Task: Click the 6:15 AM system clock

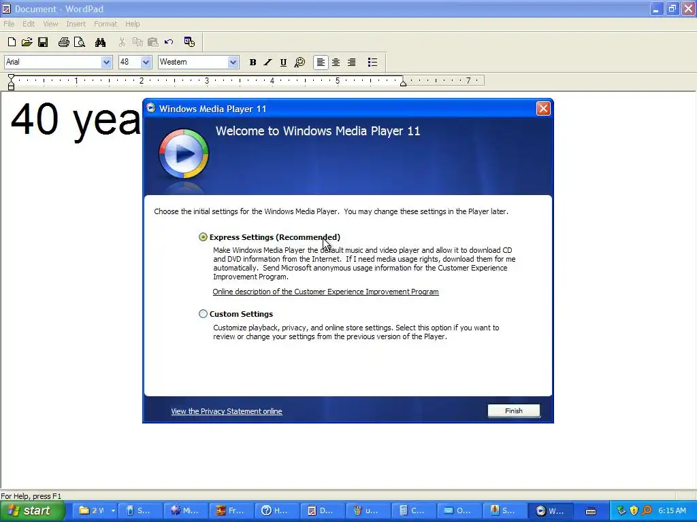Action: [672, 510]
